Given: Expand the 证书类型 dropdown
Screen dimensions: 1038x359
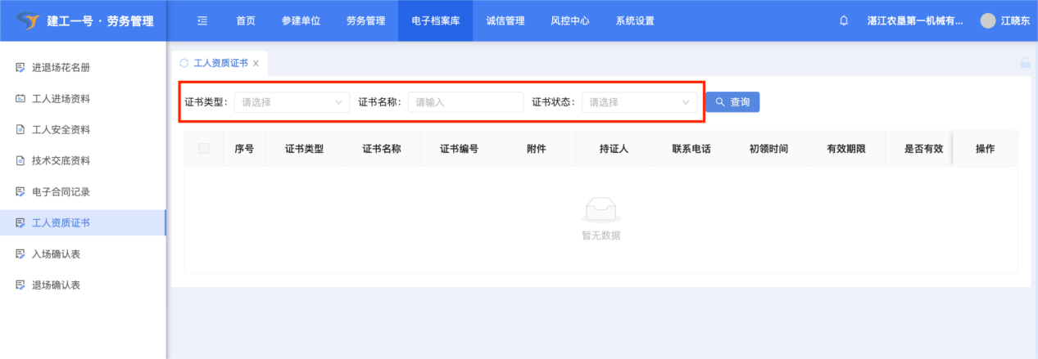Looking at the screenshot, I should (292, 102).
